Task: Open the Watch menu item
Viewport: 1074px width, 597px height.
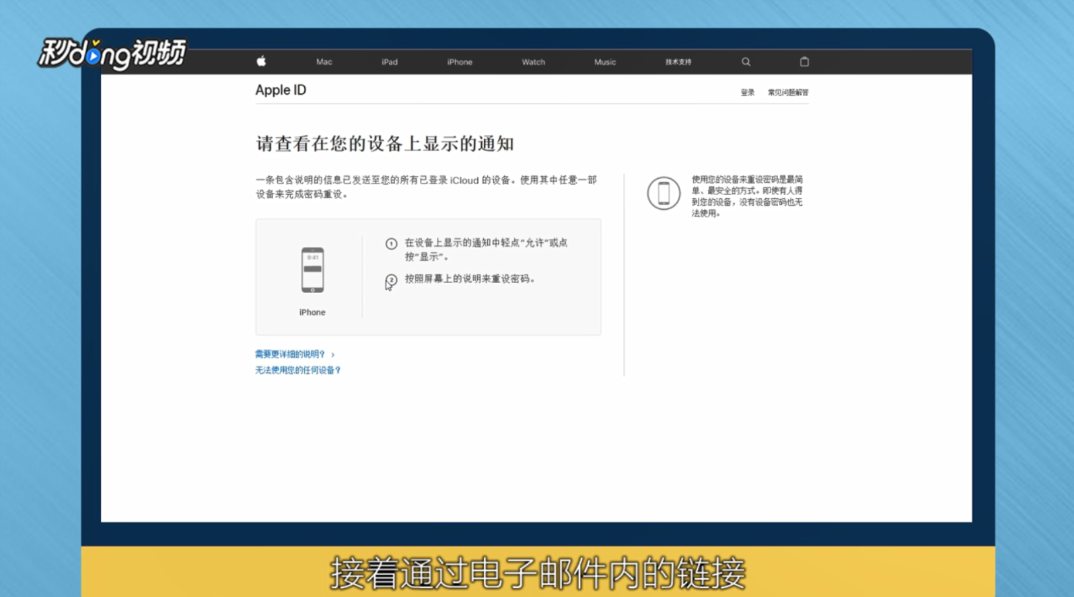Action: tap(533, 62)
